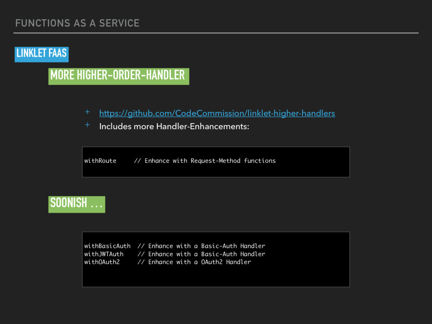Click the 'FUNCTIONS AS A SERVICE' slide title

[x=78, y=23]
